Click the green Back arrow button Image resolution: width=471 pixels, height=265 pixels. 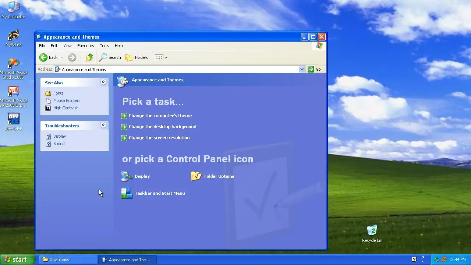tap(43, 57)
